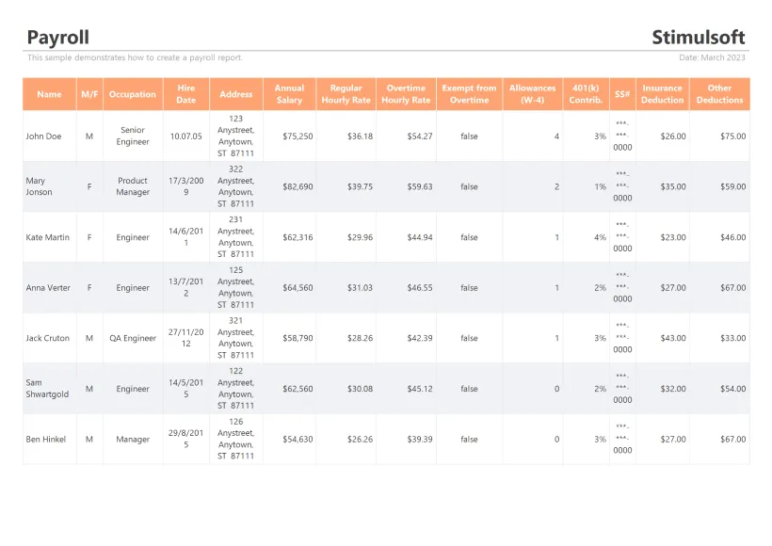Select the Insurance Deduction column header
Screen dimensions: 772x546
pyautogui.click(x=662, y=94)
